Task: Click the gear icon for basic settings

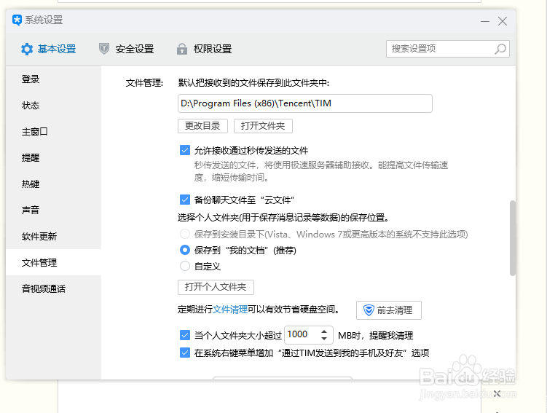Action: (27, 49)
